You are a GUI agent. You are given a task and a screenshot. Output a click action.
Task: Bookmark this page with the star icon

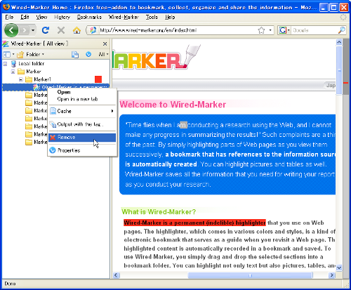pos(261,30)
